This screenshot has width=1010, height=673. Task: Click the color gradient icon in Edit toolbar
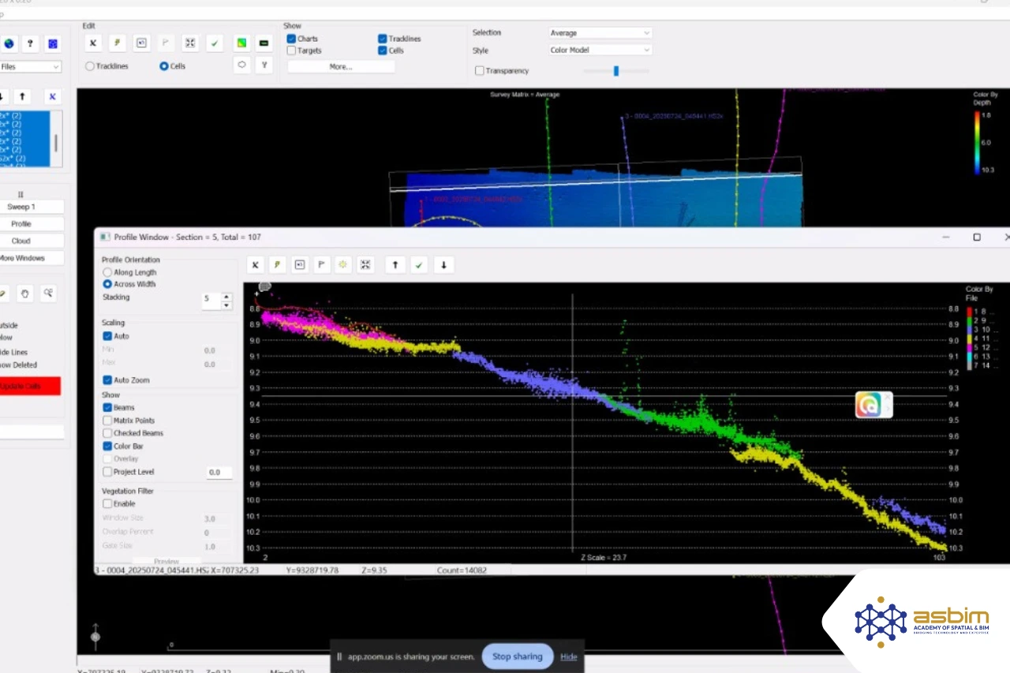click(x=241, y=43)
